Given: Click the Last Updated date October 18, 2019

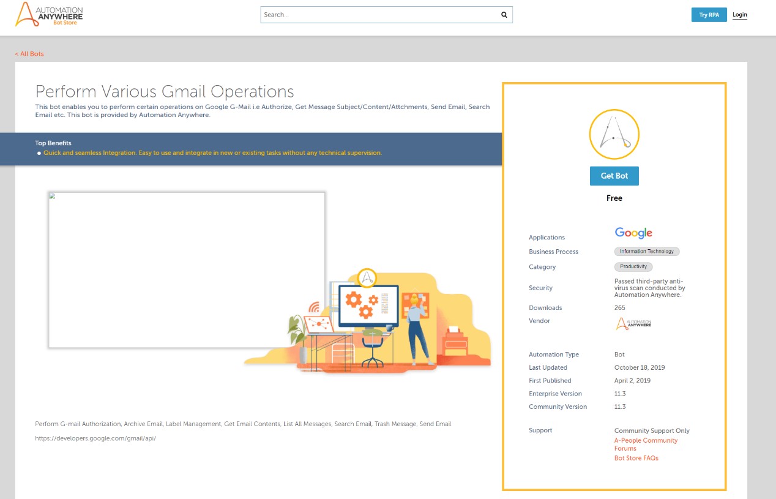Looking at the screenshot, I should coord(640,367).
